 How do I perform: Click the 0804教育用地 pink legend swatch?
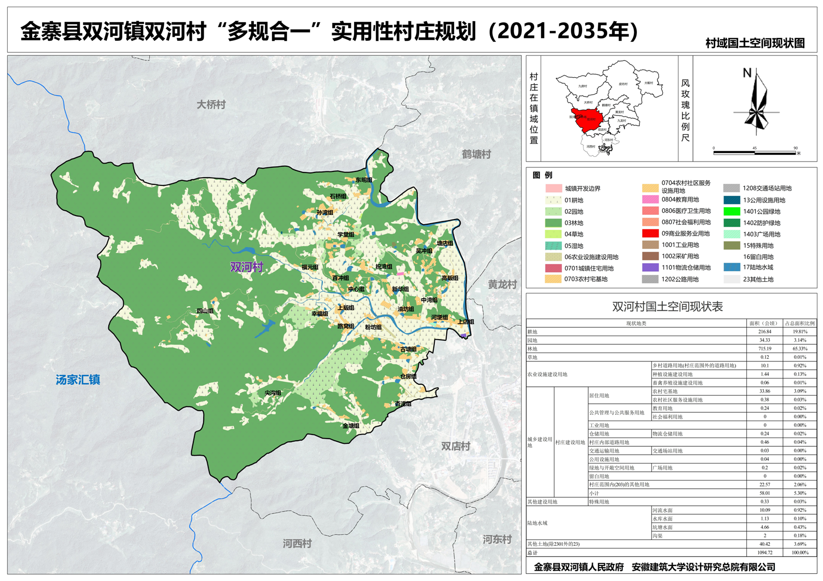[x=650, y=199]
